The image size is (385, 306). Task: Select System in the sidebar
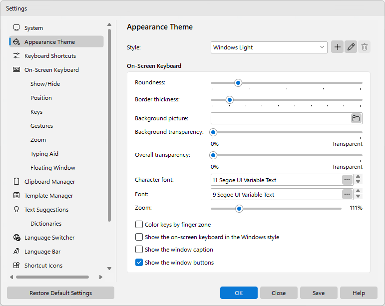tap(33, 28)
